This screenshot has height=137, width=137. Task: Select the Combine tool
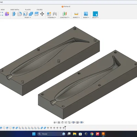click(31, 14)
